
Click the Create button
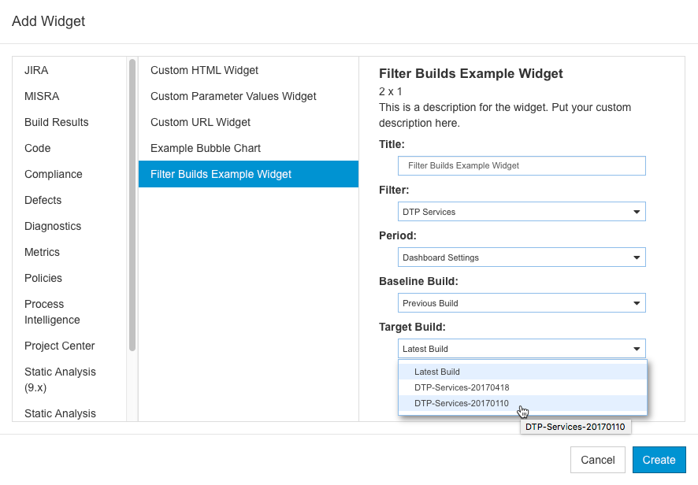click(x=659, y=460)
